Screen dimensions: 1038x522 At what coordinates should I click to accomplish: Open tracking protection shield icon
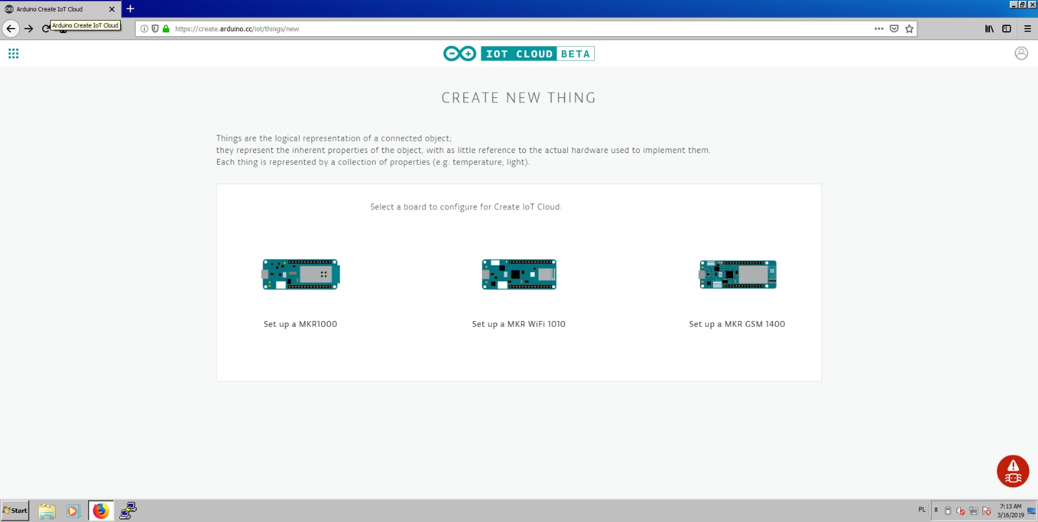(155, 29)
